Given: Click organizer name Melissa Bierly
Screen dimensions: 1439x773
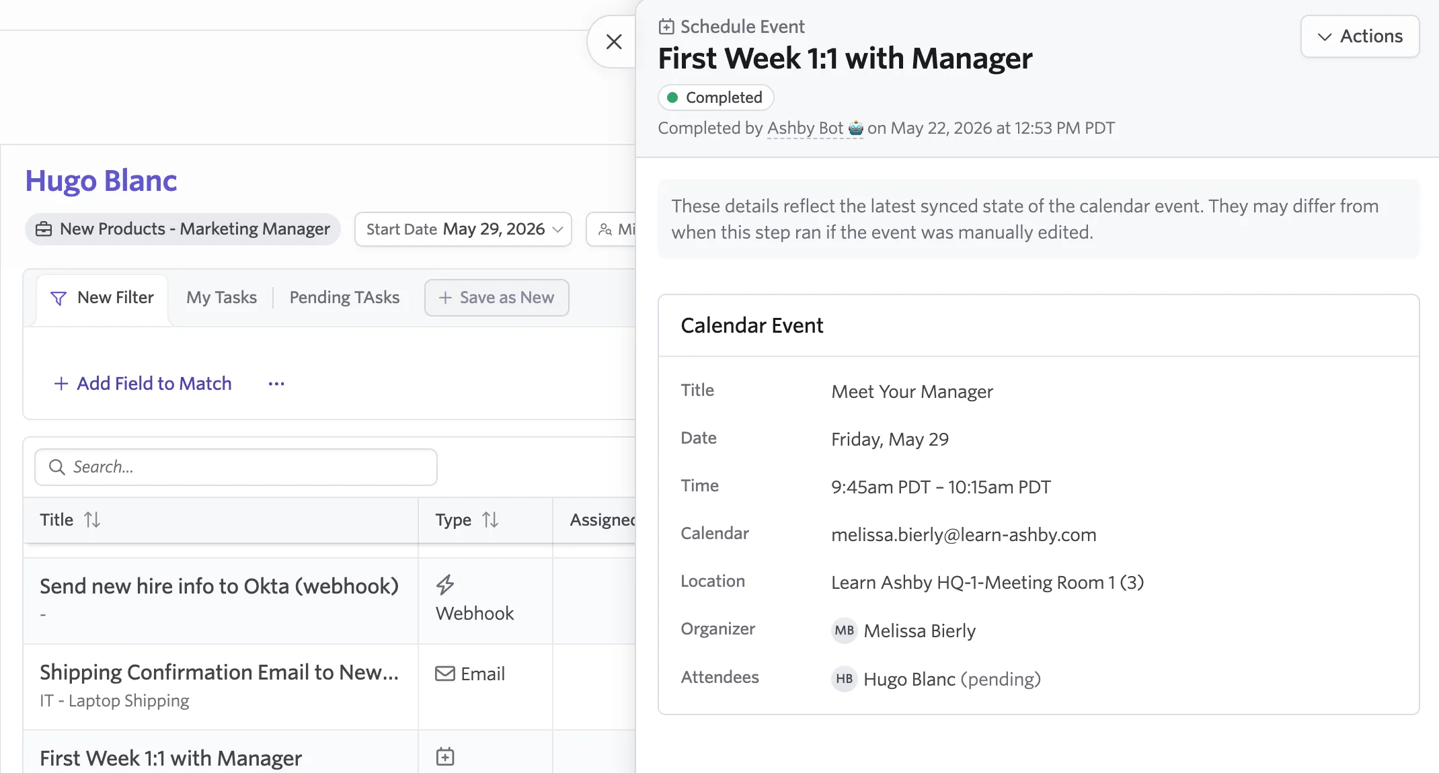Looking at the screenshot, I should 919,631.
